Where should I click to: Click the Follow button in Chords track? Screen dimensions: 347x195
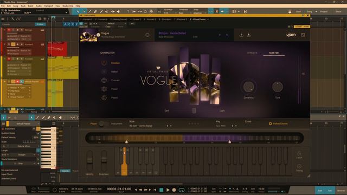coord(40,24)
